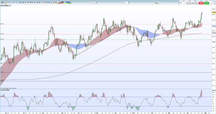Click the red Sell price button

coord(201,3)
